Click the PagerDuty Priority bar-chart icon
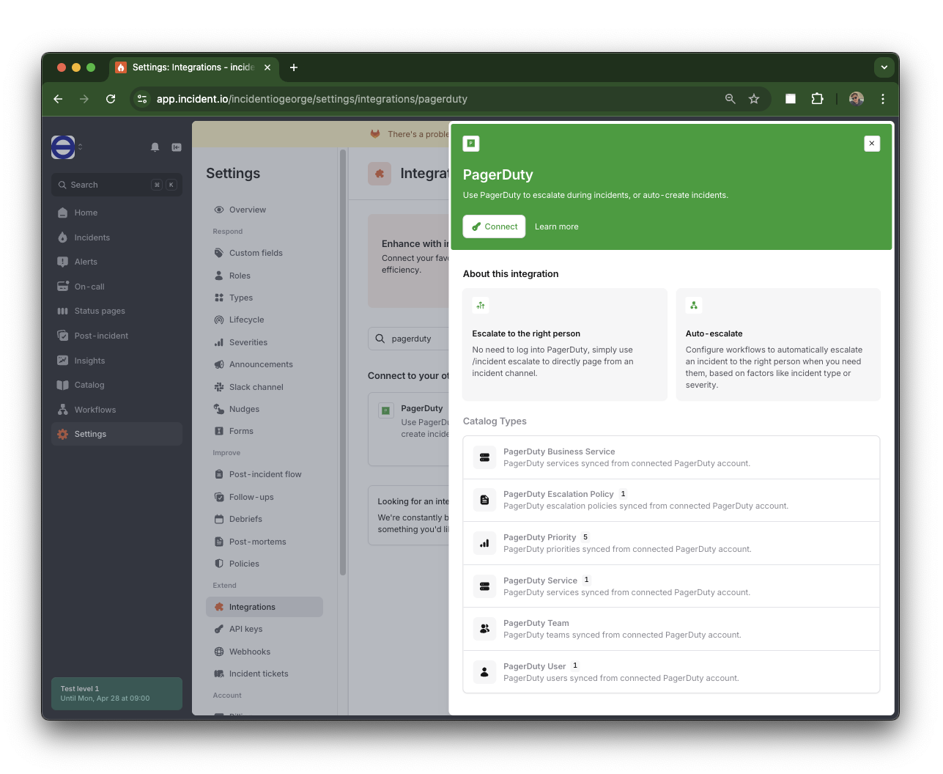Image resolution: width=943 pixels, height=774 pixels. [x=484, y=543]
